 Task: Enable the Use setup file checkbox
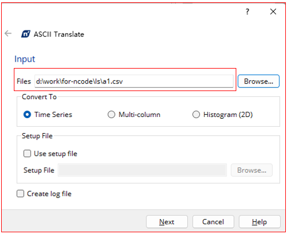27,153
